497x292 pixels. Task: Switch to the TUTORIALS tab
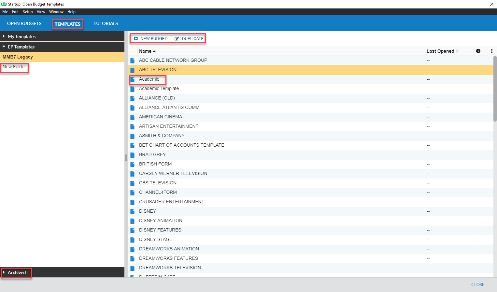[106, 23]
